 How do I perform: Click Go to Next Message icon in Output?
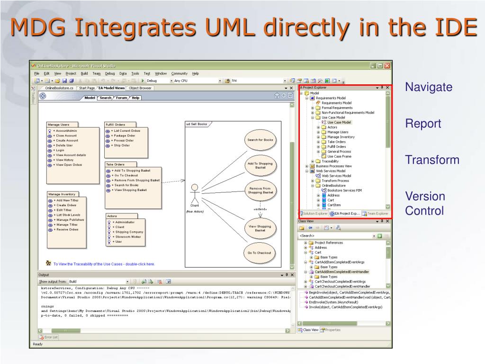pos(150,282)
